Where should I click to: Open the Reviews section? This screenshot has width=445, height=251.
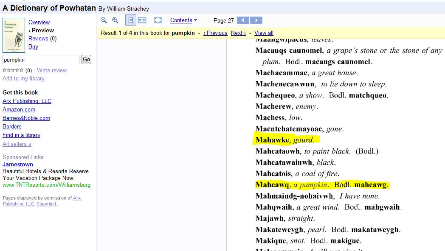38,38
